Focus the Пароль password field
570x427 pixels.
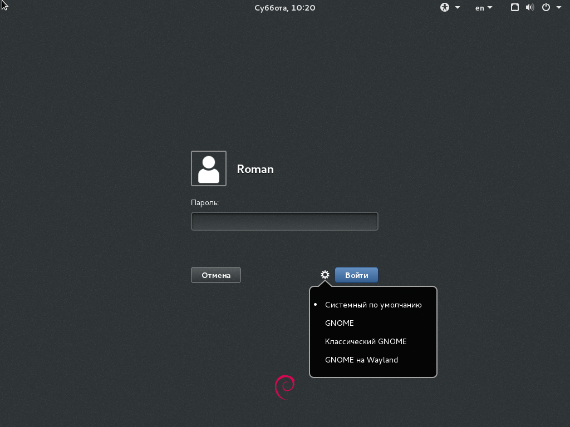point(284,221)
